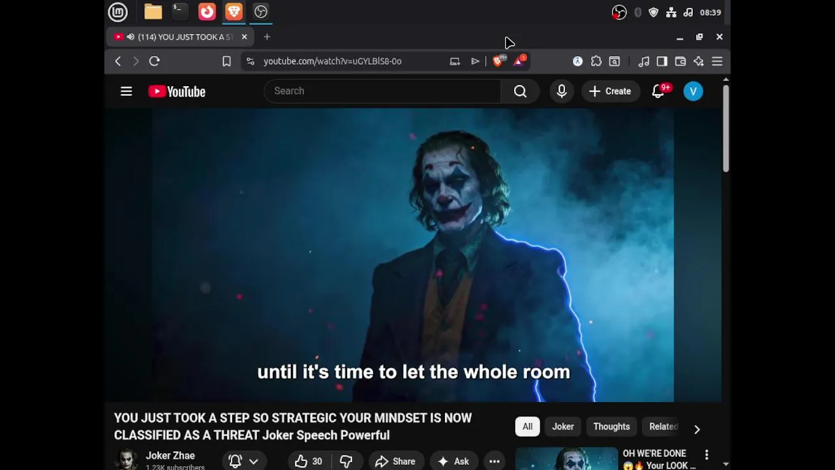Screen dimensions: 835x470
Task: Open the Create menu
Action: click(x=610, y=91)
